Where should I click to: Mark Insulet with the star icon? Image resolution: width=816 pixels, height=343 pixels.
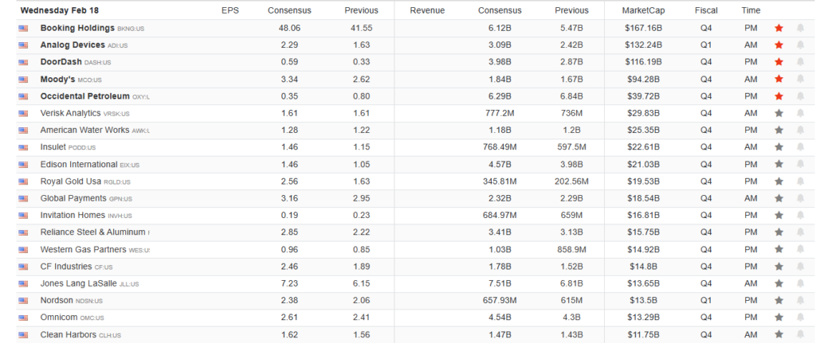coord(779,147)
